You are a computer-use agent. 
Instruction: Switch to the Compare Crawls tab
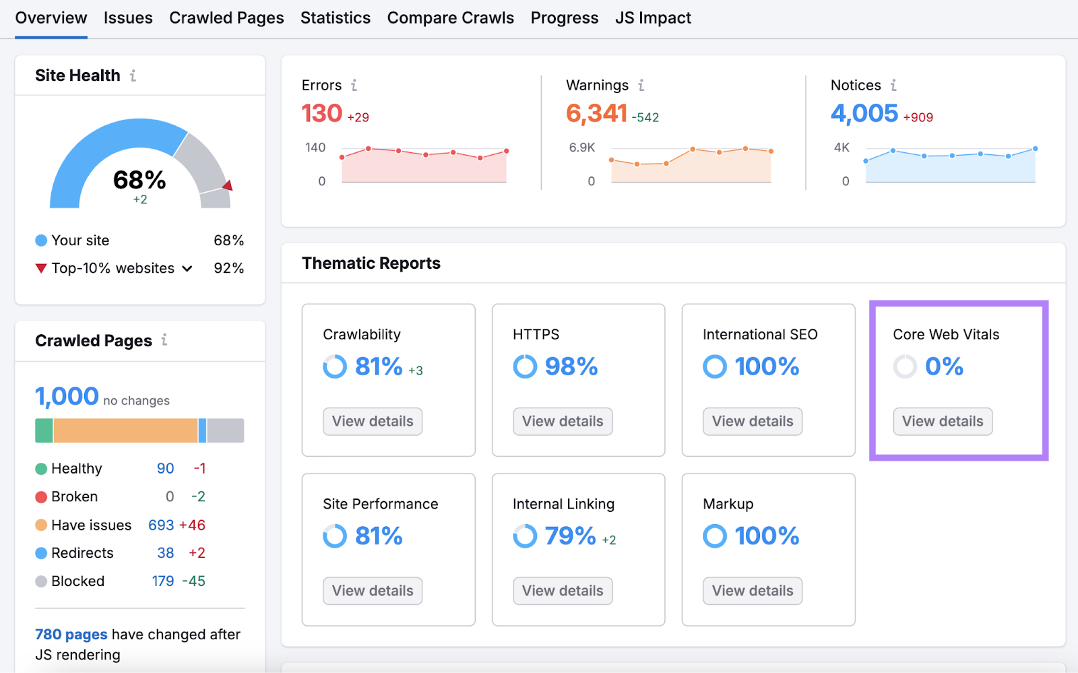[x=450, y=18]
